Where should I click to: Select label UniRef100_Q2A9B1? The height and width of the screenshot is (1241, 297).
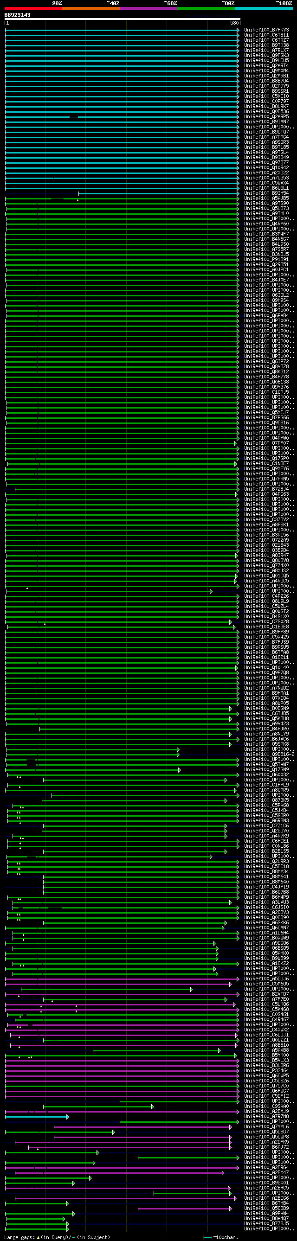point(267,76)
